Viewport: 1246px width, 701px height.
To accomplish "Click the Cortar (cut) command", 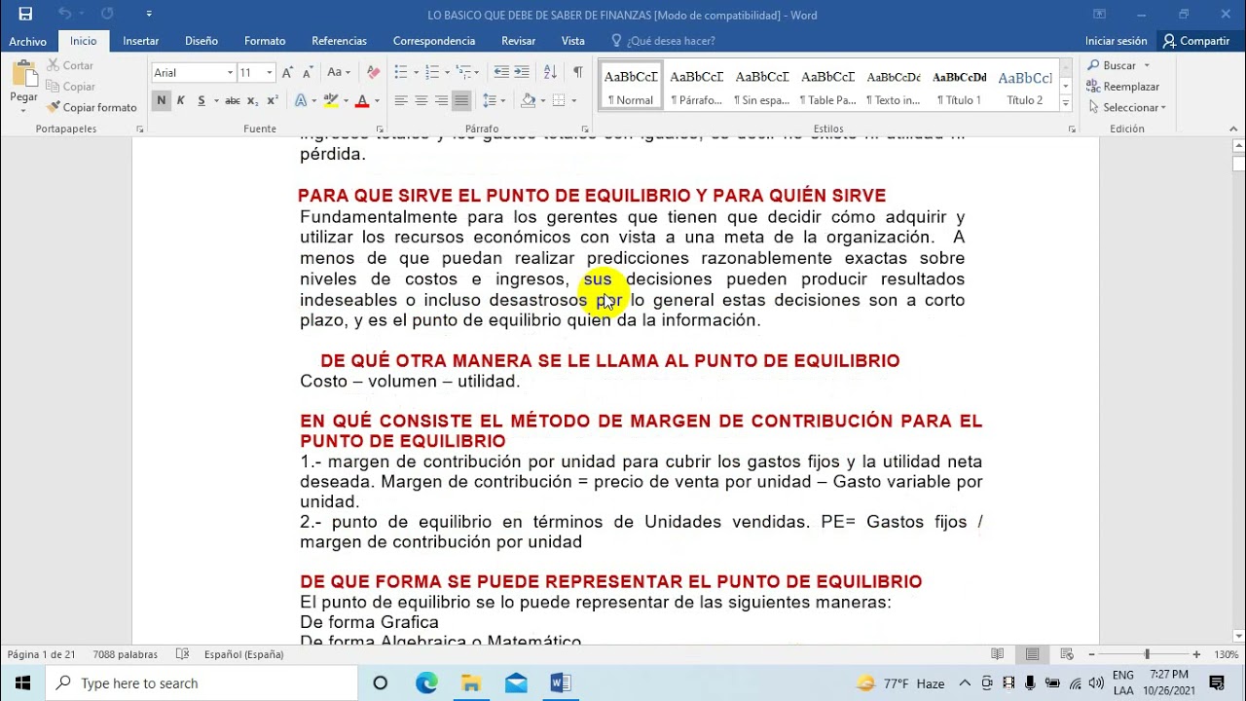I will pyautogui.click(x=69, y=65).
